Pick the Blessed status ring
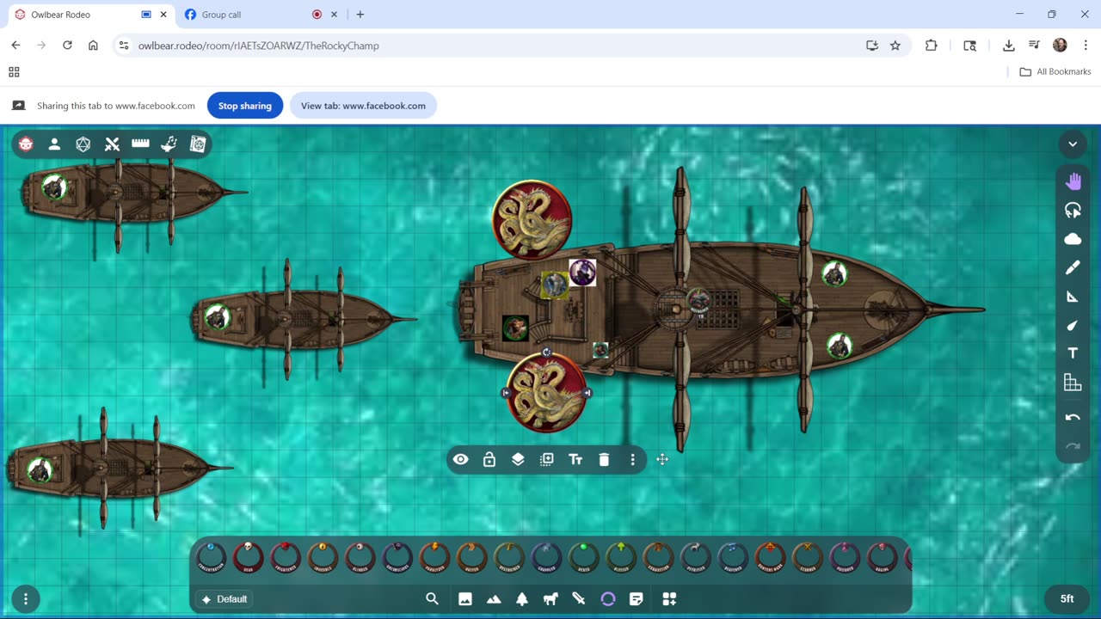This screenshot has width=1101, height=619. [x=621, y=558]
